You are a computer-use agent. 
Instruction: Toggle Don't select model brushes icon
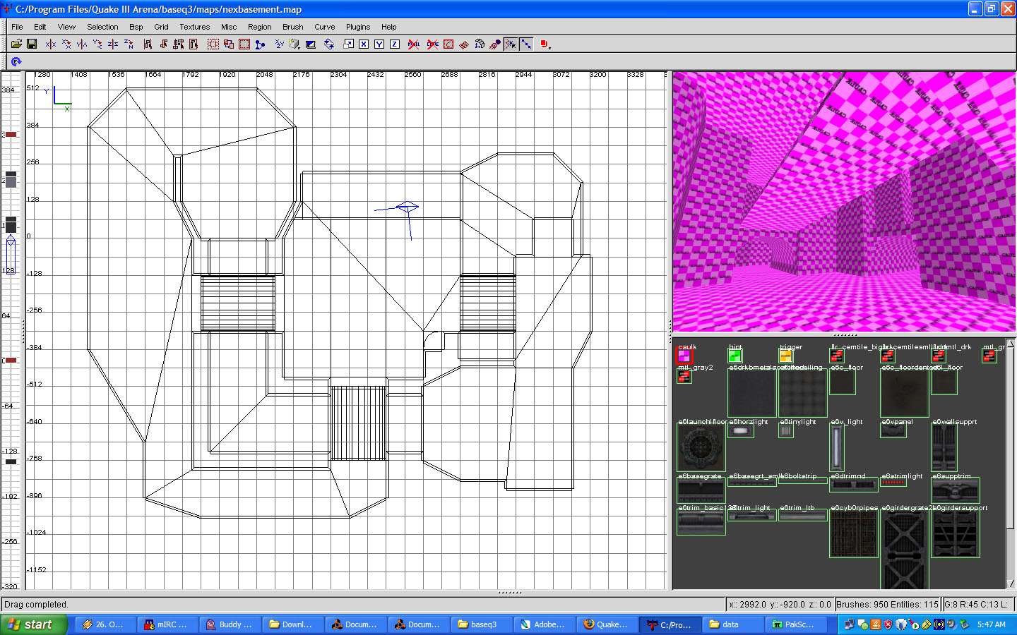(414, 44)
